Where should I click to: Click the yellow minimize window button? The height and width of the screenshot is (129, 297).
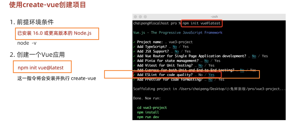click(x=140, y=17)
